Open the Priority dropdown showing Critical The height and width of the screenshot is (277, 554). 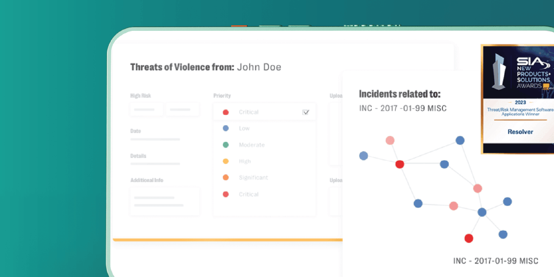click(x=264, y=112)
